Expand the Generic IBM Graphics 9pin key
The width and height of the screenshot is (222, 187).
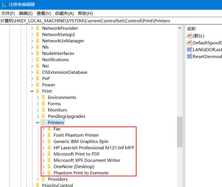pyautogui.click(x=44, y=142)
